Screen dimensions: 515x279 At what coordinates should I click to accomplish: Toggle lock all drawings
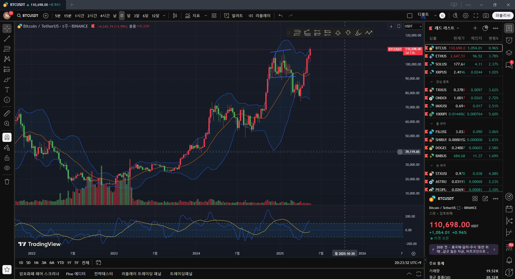pyautogui.click(x=7, y=158)
